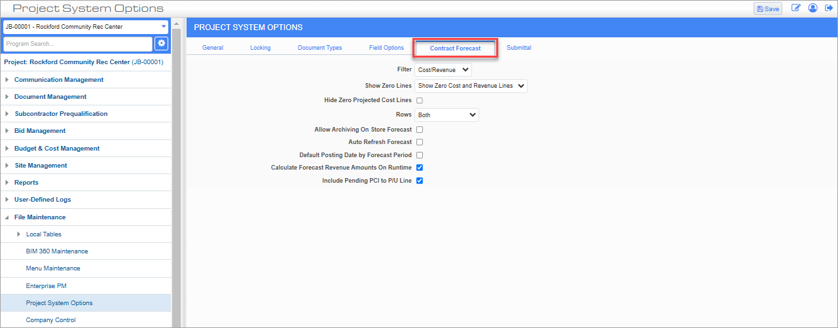838x328 pixels.
Task: Open Company Control item
Action: (51, 320)
